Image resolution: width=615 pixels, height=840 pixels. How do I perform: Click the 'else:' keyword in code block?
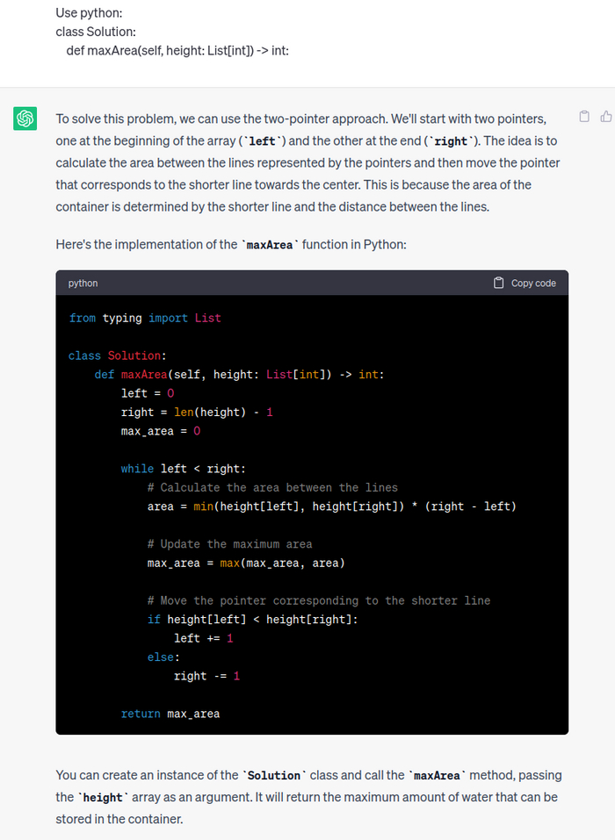click(163, 657)
